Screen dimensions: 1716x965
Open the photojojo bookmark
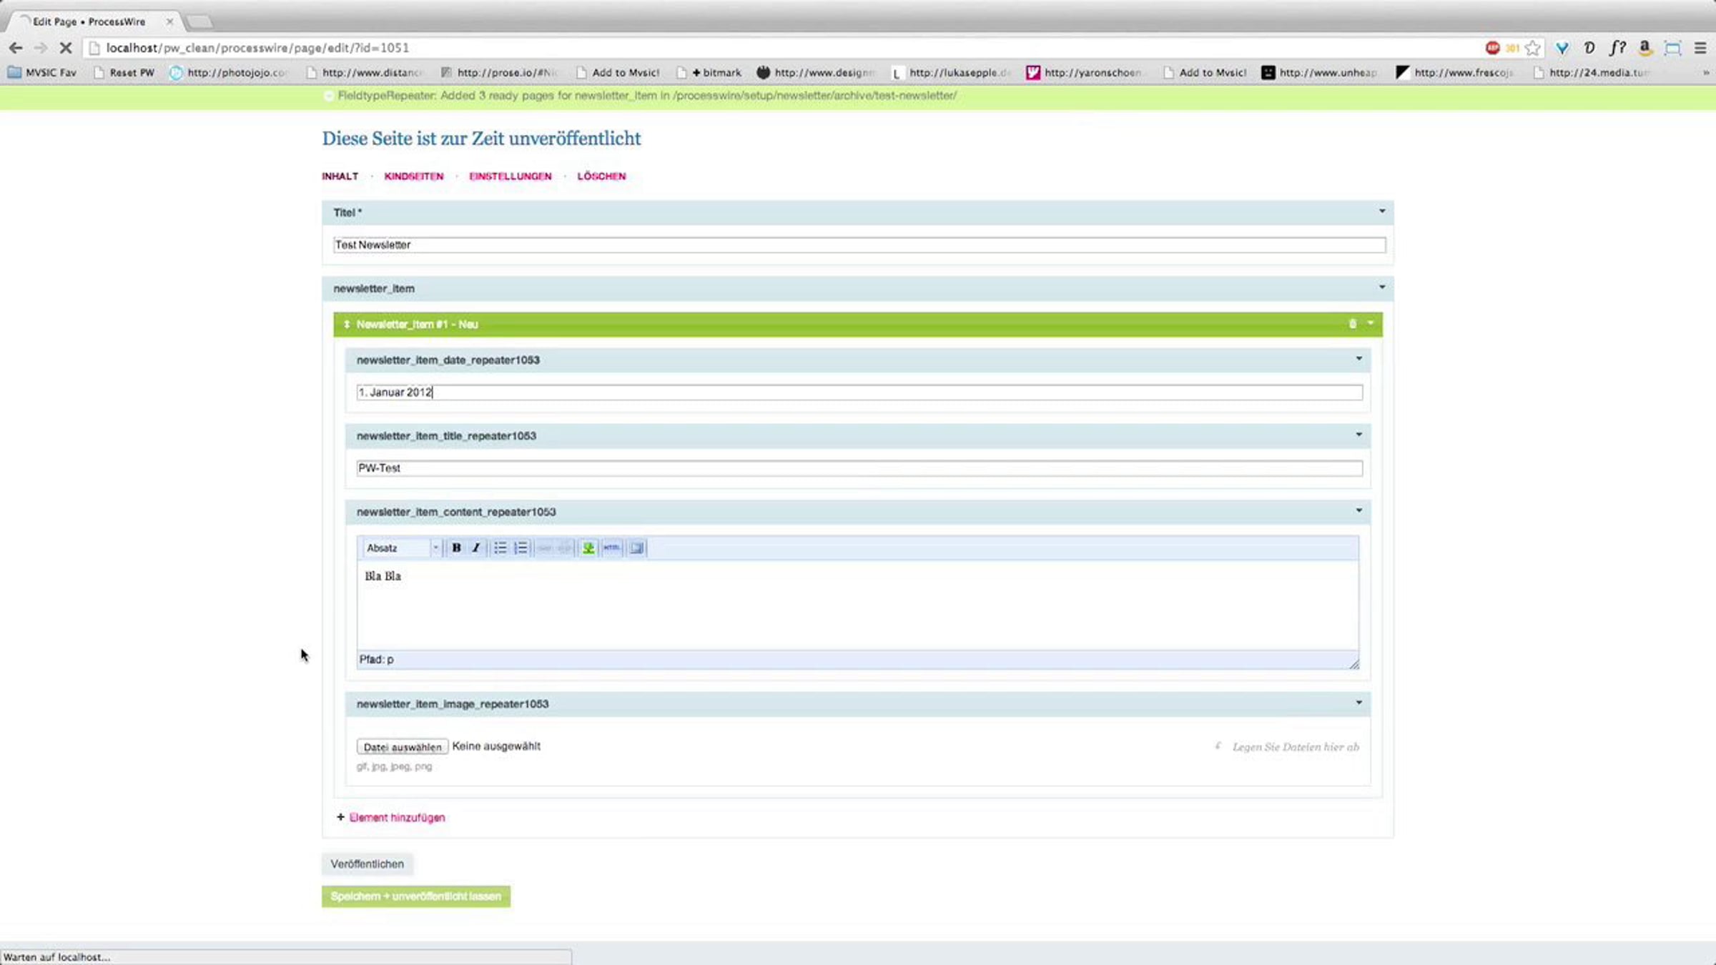[x=229, y=72]
